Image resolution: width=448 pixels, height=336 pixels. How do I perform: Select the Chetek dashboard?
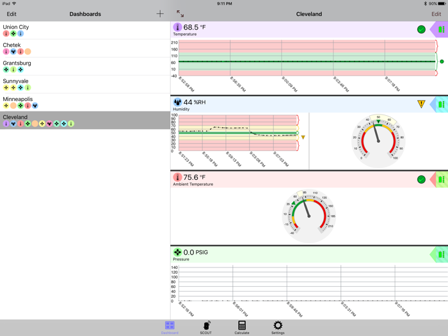click(85, 48)
